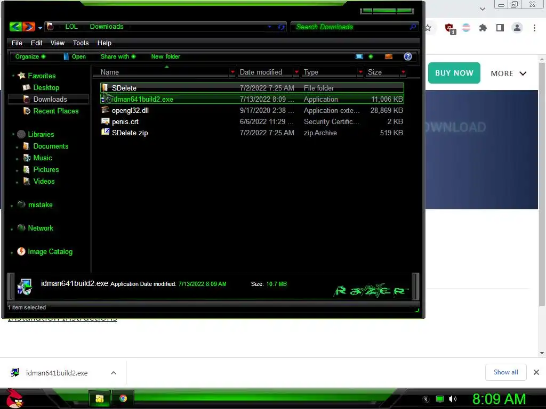Open the mistake computer node
This screenshot has height=409, width=546.
(40, 204)
